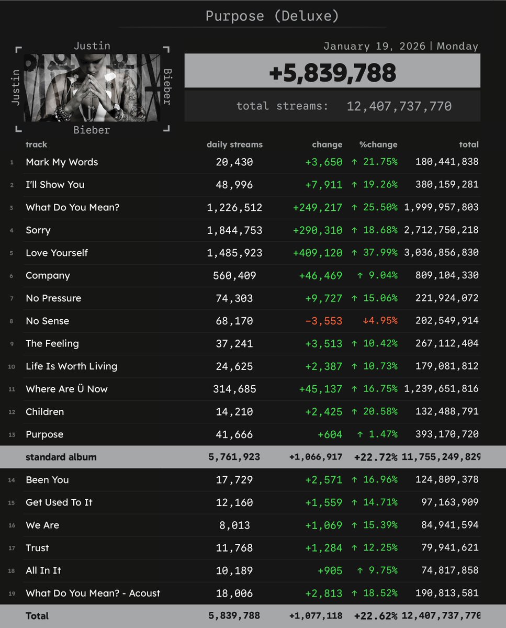This screenshot has height=628, width=506.
Task: Select the track 'Purpose' in row 13
Action: click(x=44, y=434)
